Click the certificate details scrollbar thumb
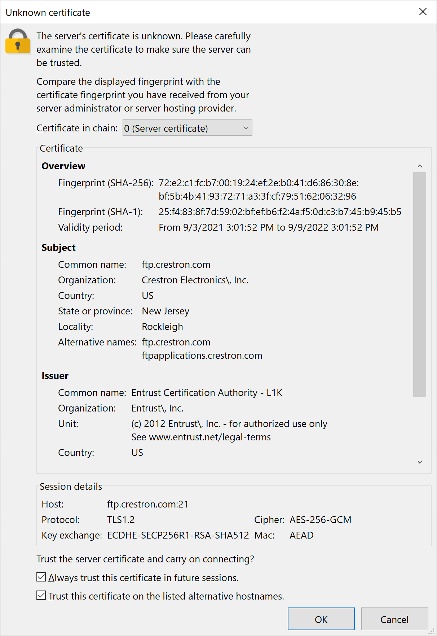This screenshot has height=636, width=437. pos(420,284)
